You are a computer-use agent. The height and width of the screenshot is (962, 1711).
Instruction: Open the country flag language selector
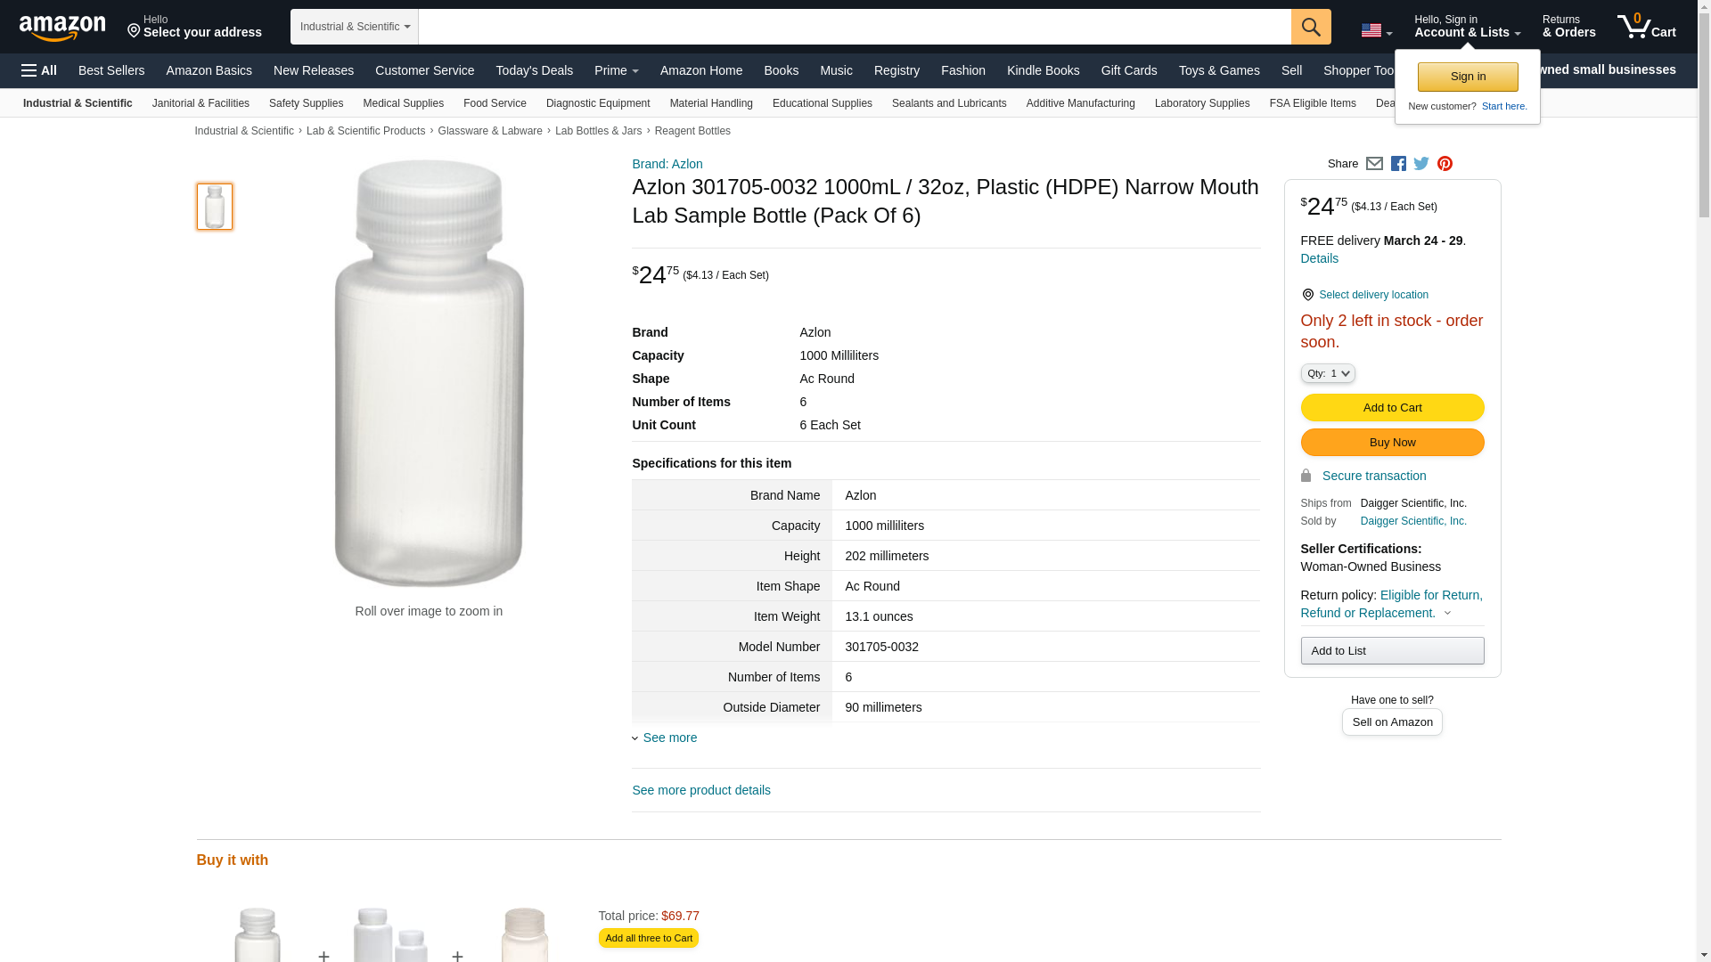(1376, 30)
